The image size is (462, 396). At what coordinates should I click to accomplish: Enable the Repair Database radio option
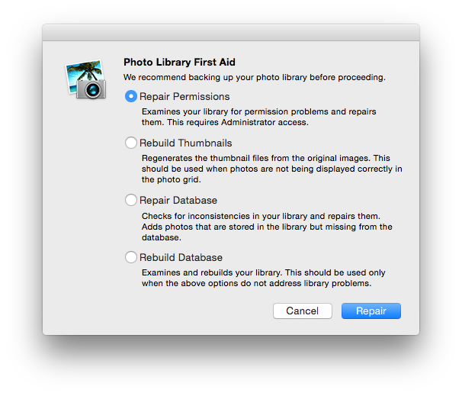(131, 200)
